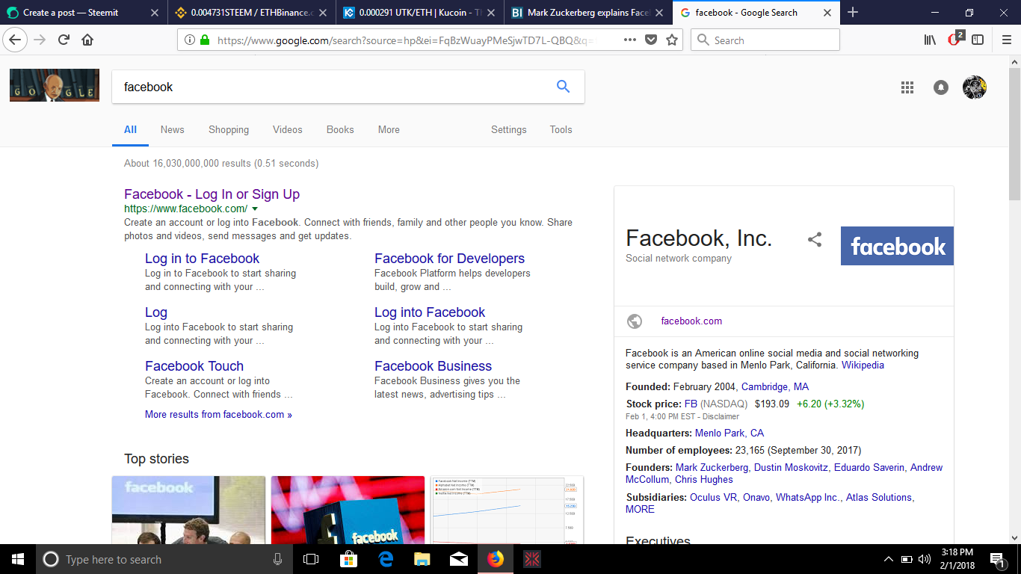The height and width of the screenshot is (574, 1021).
Task: Click the Facebook logo image in knowledge panel
Action: click(x=897, y=246)
